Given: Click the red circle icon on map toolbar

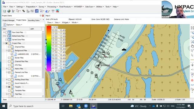Looking at the screenshot, I should point(192,80).
